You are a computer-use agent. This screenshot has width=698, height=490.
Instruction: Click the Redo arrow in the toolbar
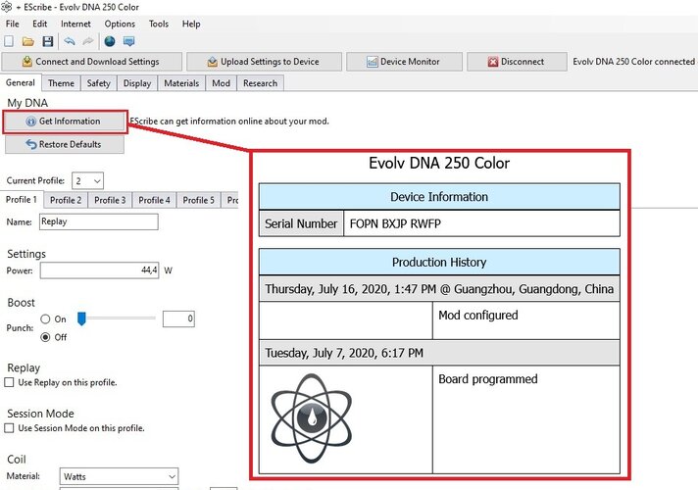tap(88, 41)
